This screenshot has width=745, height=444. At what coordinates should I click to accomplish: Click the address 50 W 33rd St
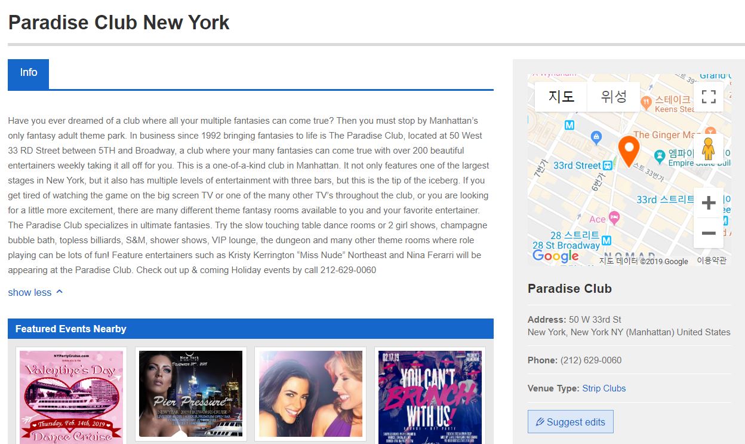tap(595, 320)
